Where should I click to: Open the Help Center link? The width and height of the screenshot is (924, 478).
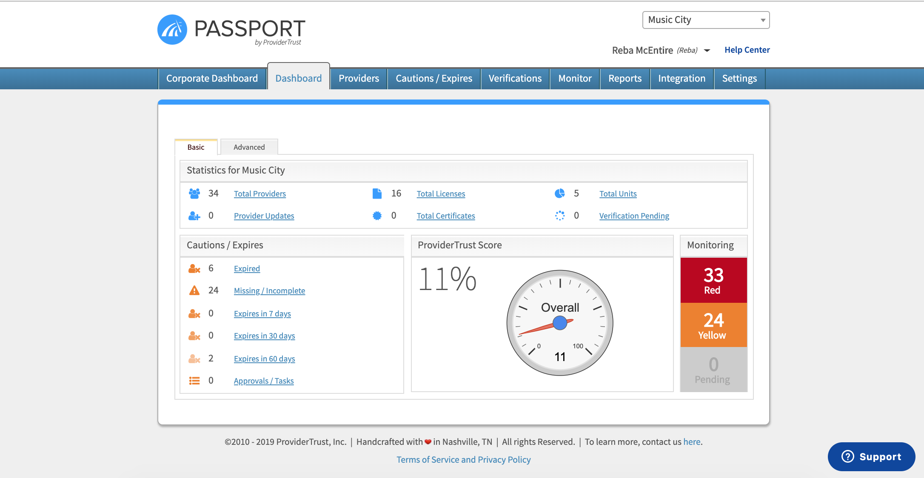pos(747,50)
